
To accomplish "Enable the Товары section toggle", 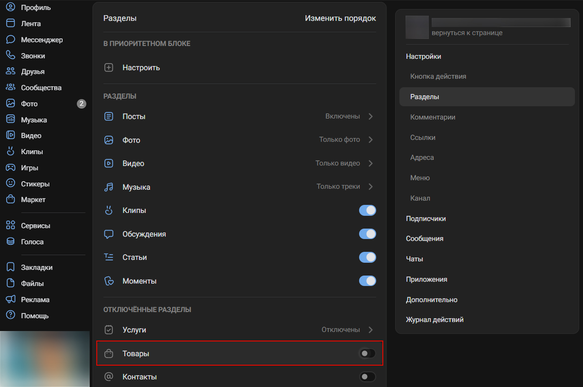I will [x=367, y=353].
